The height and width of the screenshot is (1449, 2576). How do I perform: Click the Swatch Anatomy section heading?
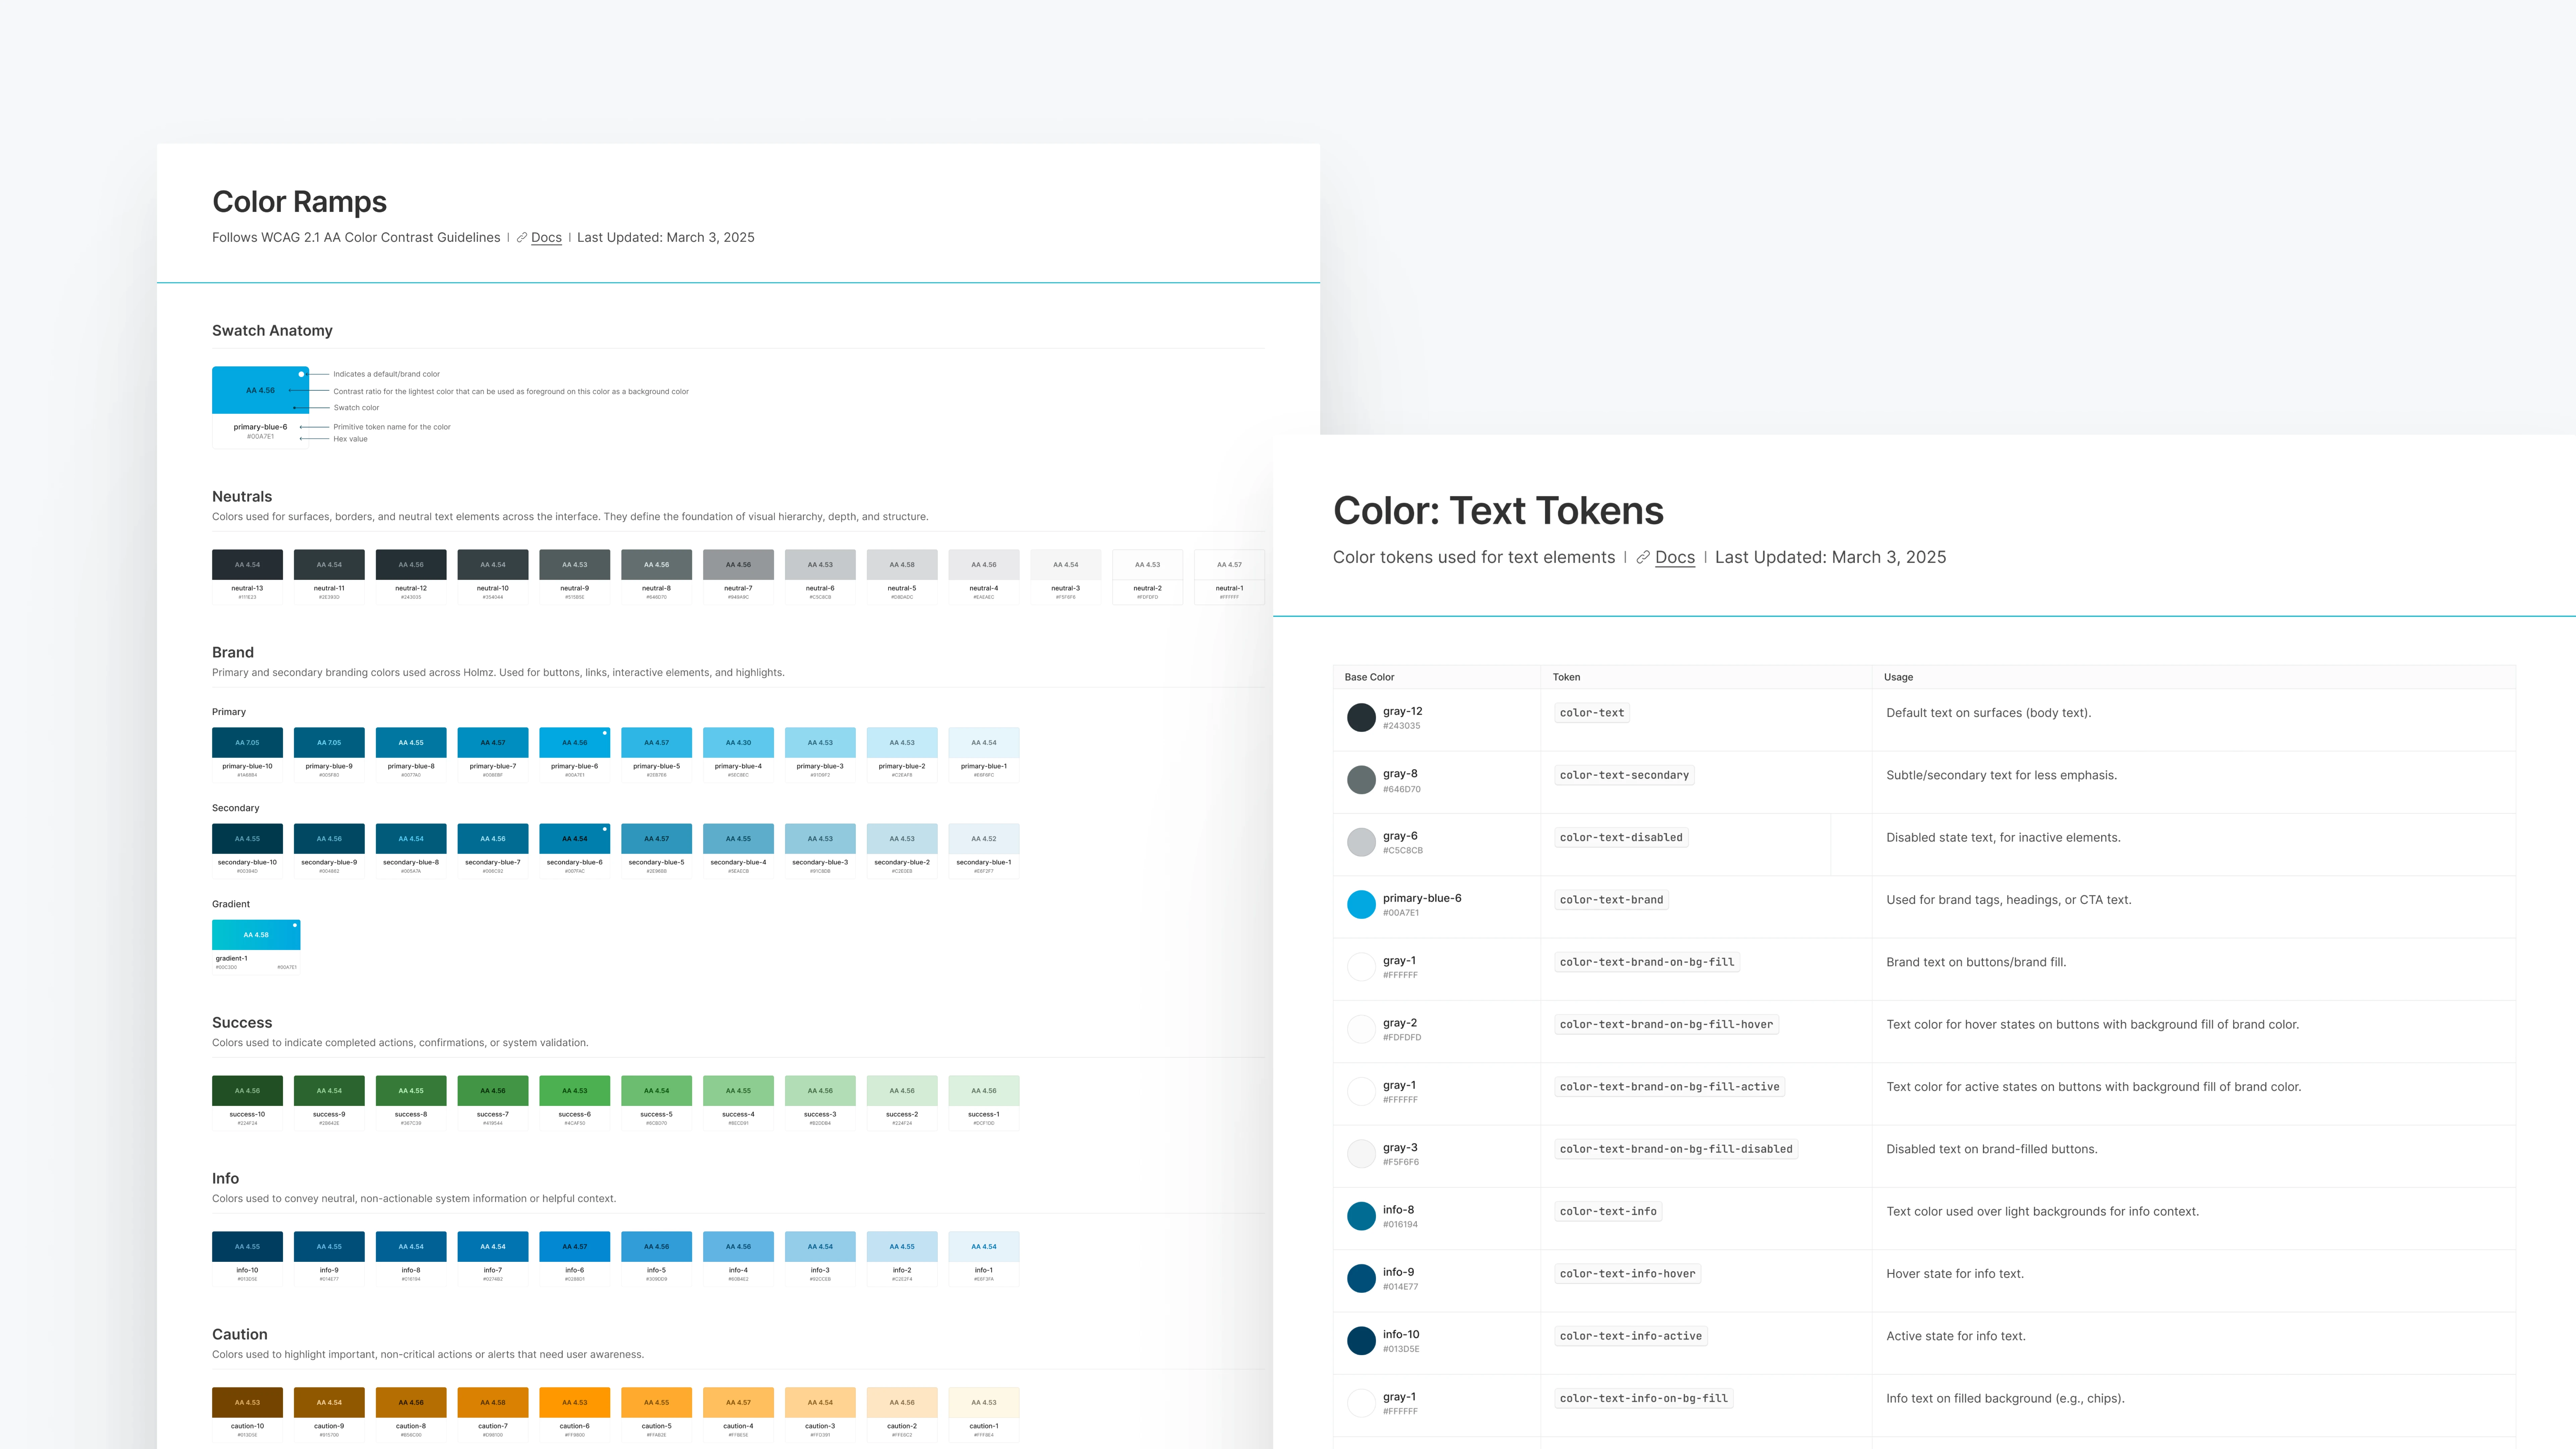tap(272, 331)
